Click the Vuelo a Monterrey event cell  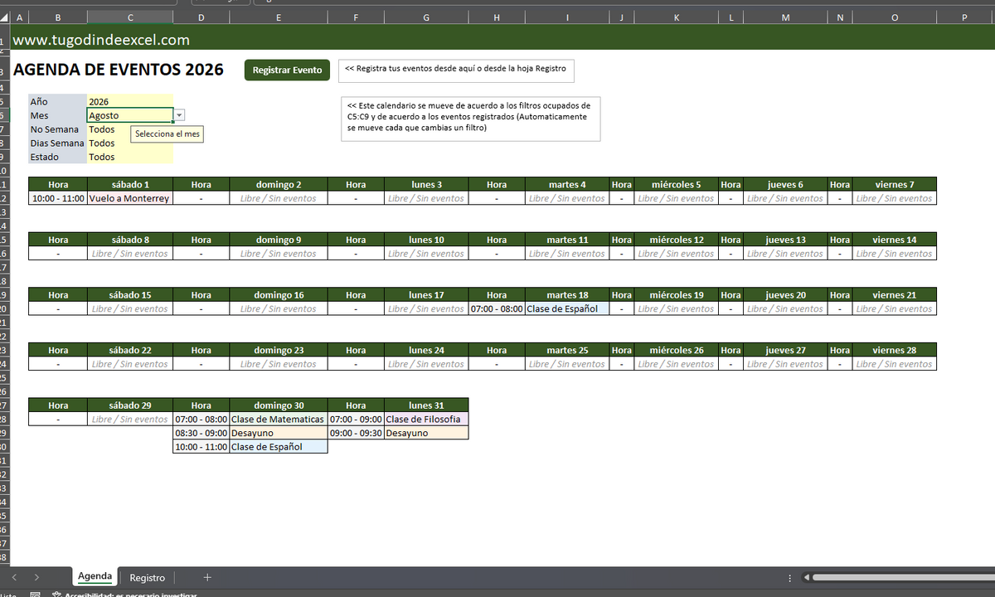click(x=130, y=198)
